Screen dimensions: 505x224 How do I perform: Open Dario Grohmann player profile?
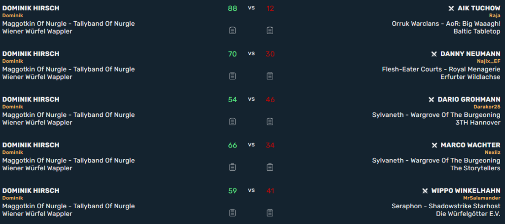pos(469,100)
